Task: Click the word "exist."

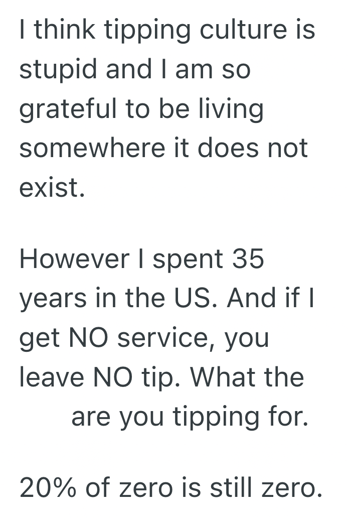Action: pos(51,187)
